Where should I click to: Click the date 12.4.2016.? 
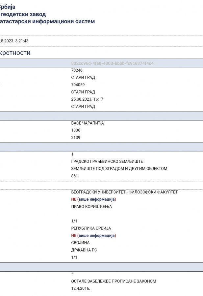click(81, 288)
